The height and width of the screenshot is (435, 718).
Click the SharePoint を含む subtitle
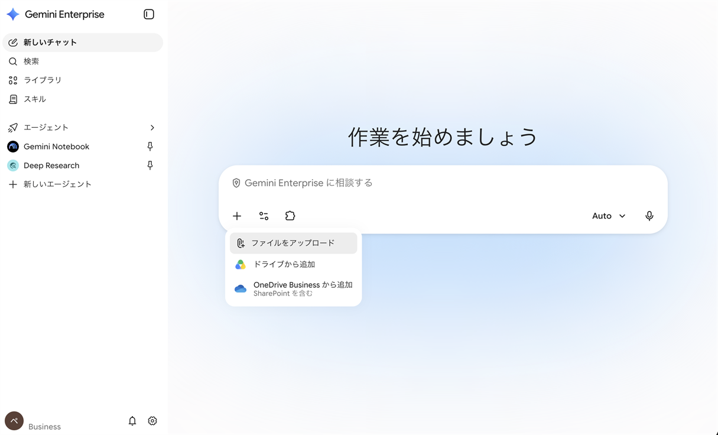[283, 294]
